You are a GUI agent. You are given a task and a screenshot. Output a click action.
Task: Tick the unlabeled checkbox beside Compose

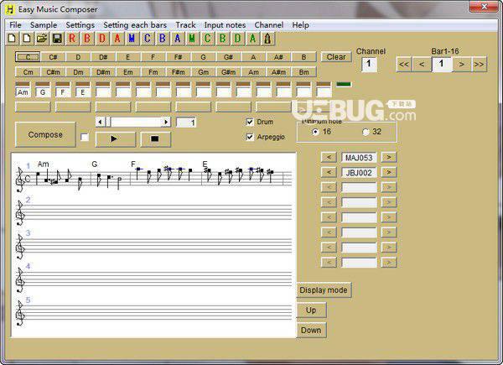tap(85, 138)
